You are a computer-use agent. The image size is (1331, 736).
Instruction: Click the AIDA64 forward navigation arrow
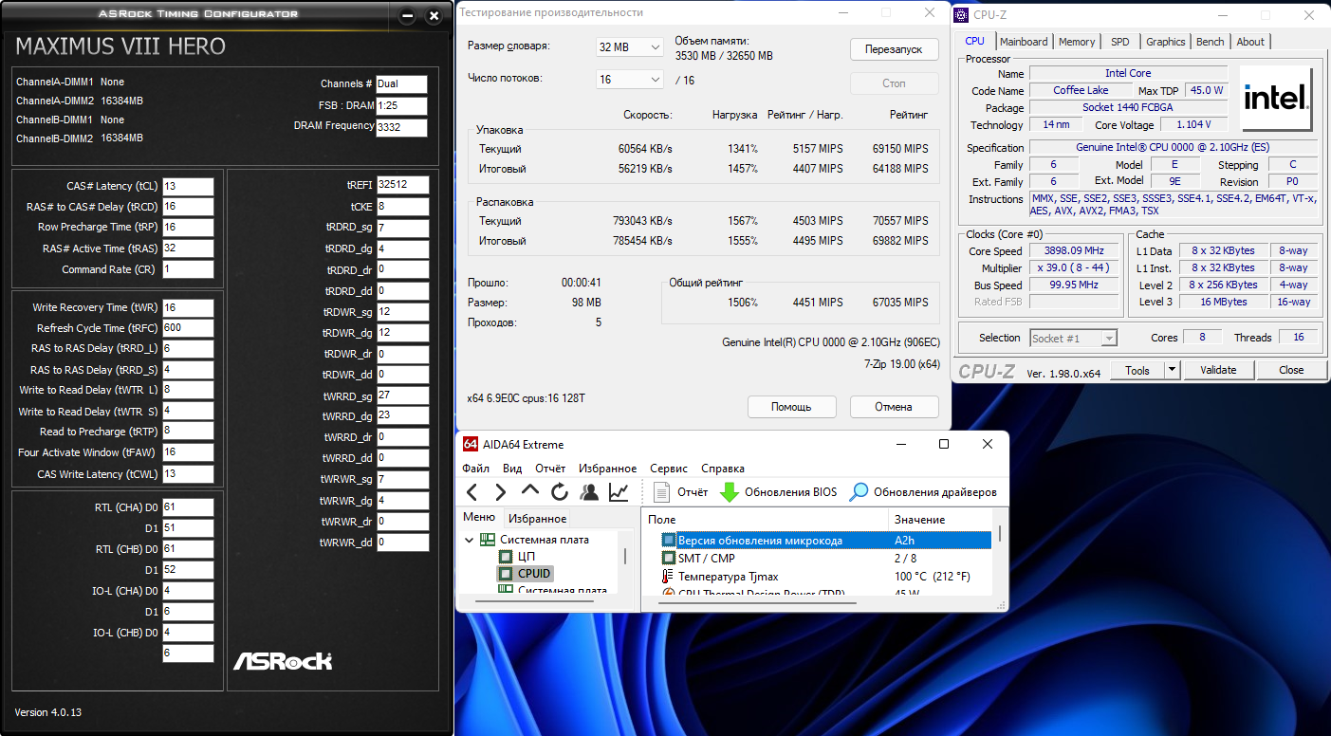pos(501,492)
